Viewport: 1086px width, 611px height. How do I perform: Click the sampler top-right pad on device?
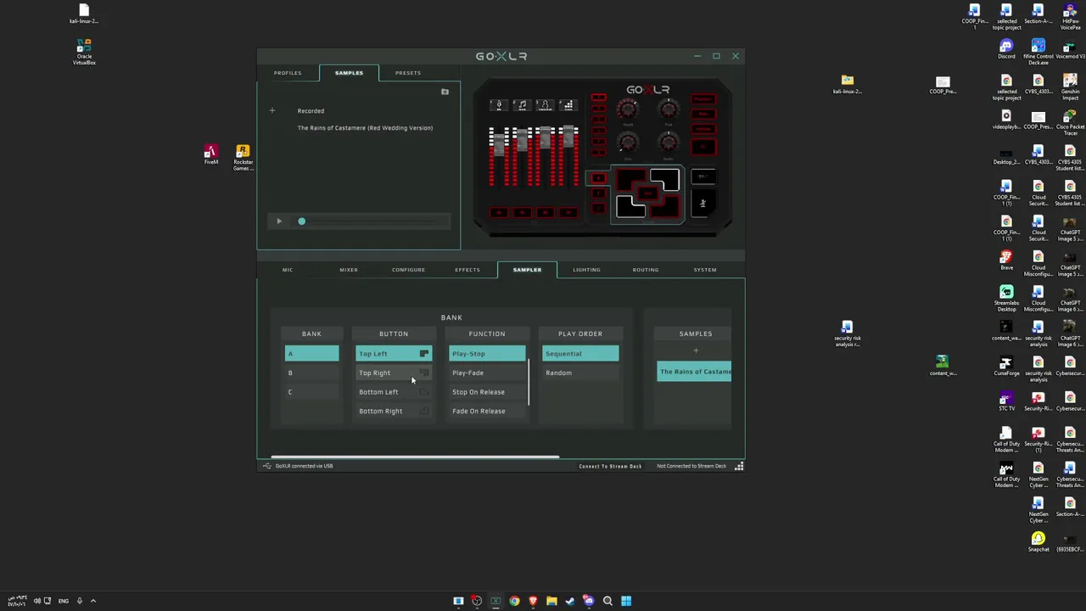click(x=665, y=179)
